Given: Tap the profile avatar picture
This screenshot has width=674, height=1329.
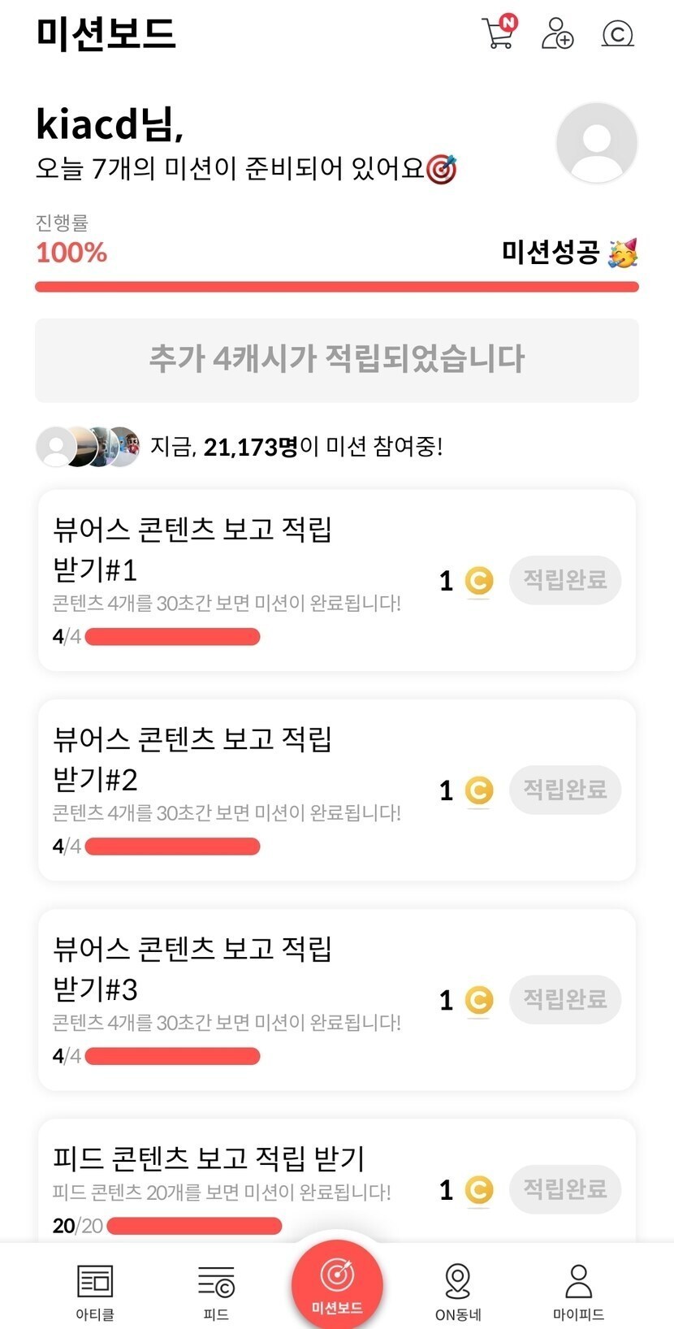Looking at the screenshot, I should click(x=596, y=143).
